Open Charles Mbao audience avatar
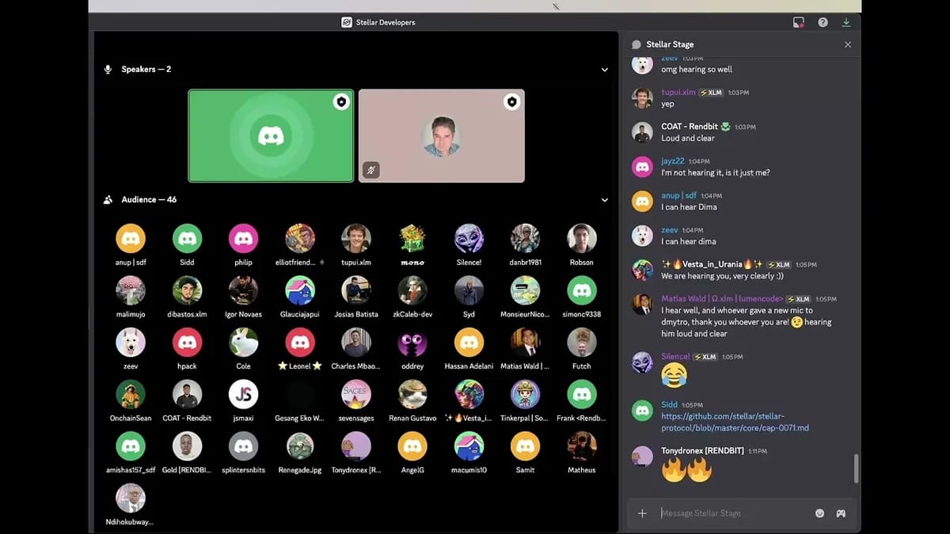 [356, 343]
